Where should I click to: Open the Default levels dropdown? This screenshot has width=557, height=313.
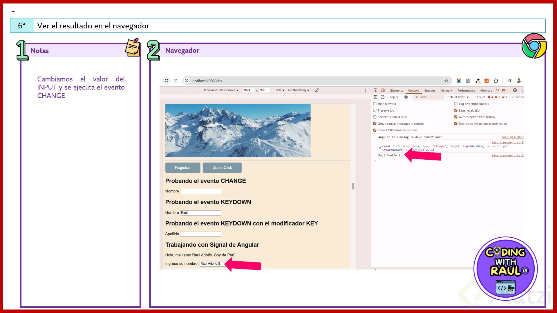pos(458,97)
